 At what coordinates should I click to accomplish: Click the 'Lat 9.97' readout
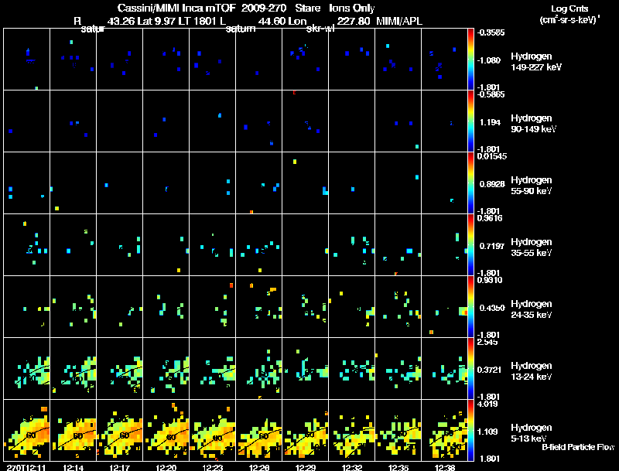tap(156, 21)
